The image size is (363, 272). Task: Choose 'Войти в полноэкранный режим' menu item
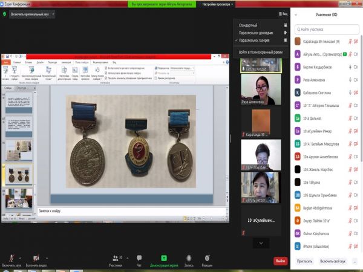point(261,53)
